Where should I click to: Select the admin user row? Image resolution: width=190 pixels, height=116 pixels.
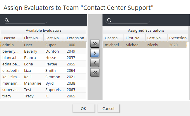click(43, 45)
